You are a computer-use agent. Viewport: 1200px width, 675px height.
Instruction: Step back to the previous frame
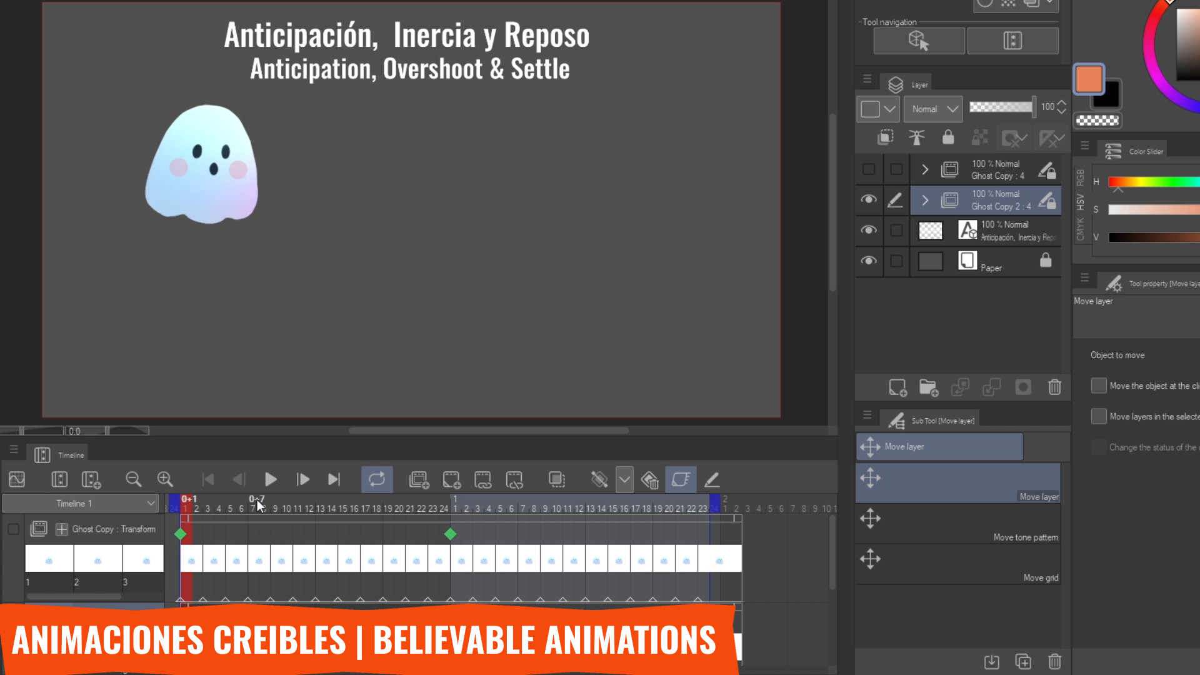pos(238,479)
